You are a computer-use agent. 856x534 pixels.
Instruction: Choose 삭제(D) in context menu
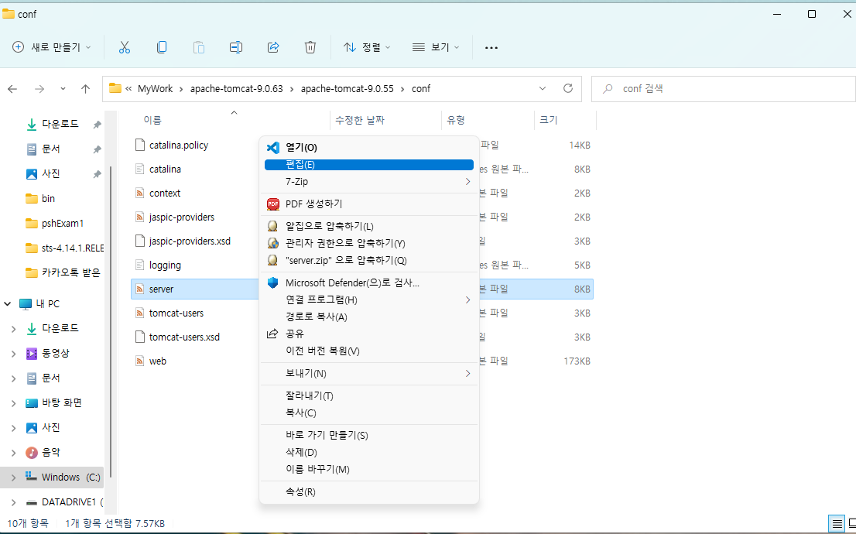368,452
